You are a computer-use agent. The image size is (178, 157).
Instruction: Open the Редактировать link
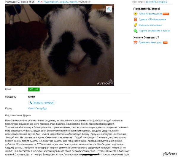click(51, 2)
